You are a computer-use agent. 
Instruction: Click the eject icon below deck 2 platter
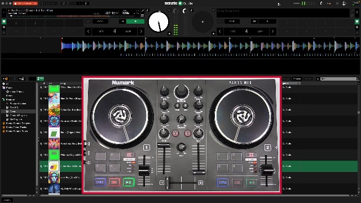[213, 34]
